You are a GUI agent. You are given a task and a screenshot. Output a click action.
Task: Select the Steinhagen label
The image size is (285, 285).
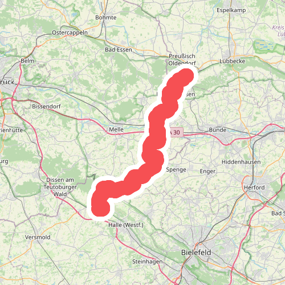click(x=147, y=262)
